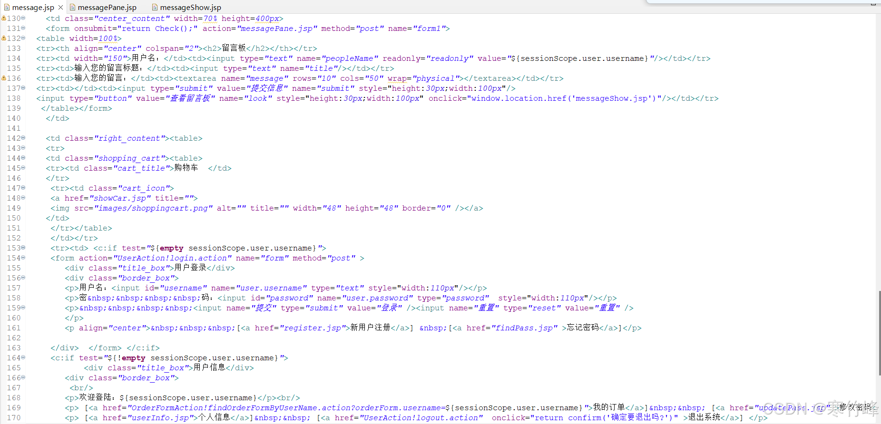Image resolution: width=881 pixels, height=424 pixels.
Task: Collapse the fold marker at line 143
Action: 23,148
